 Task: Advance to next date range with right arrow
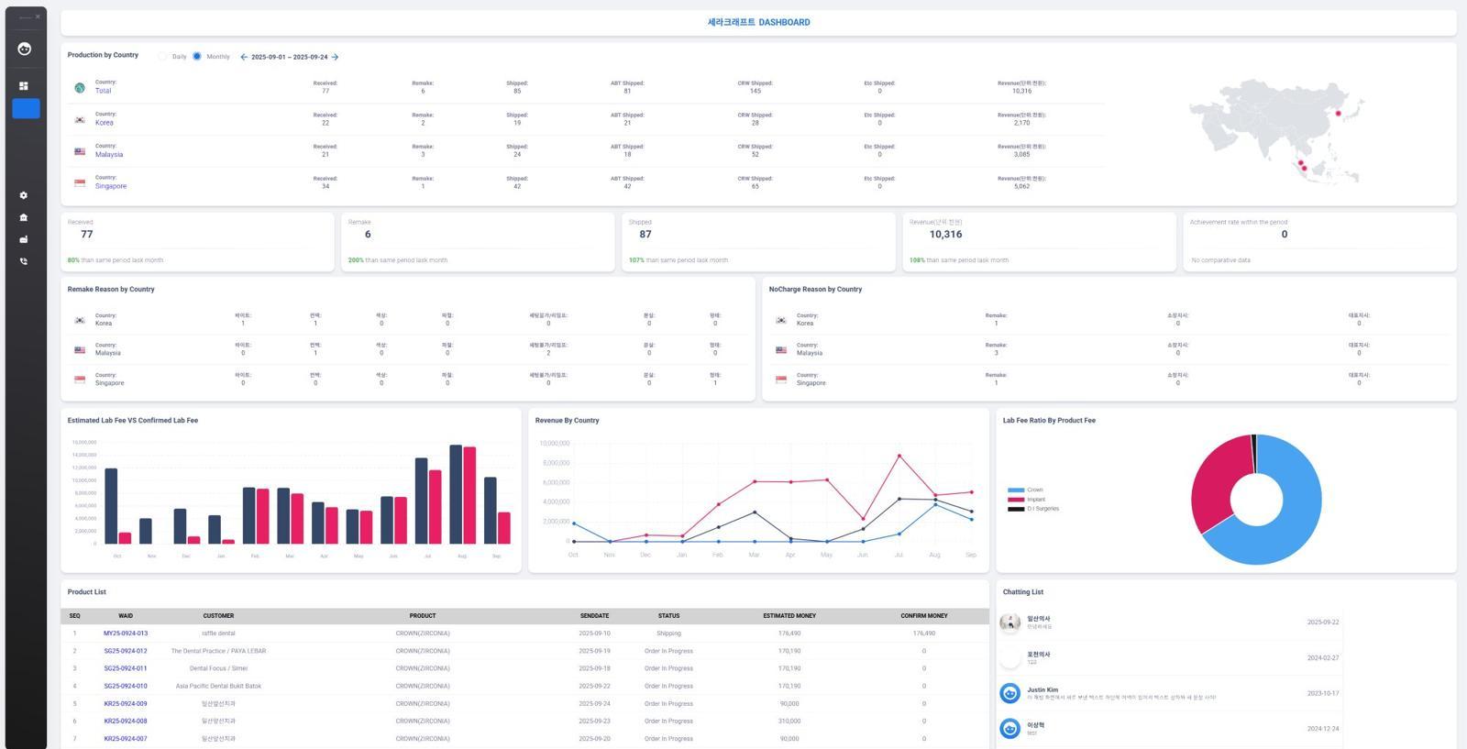tap(335, 57)
